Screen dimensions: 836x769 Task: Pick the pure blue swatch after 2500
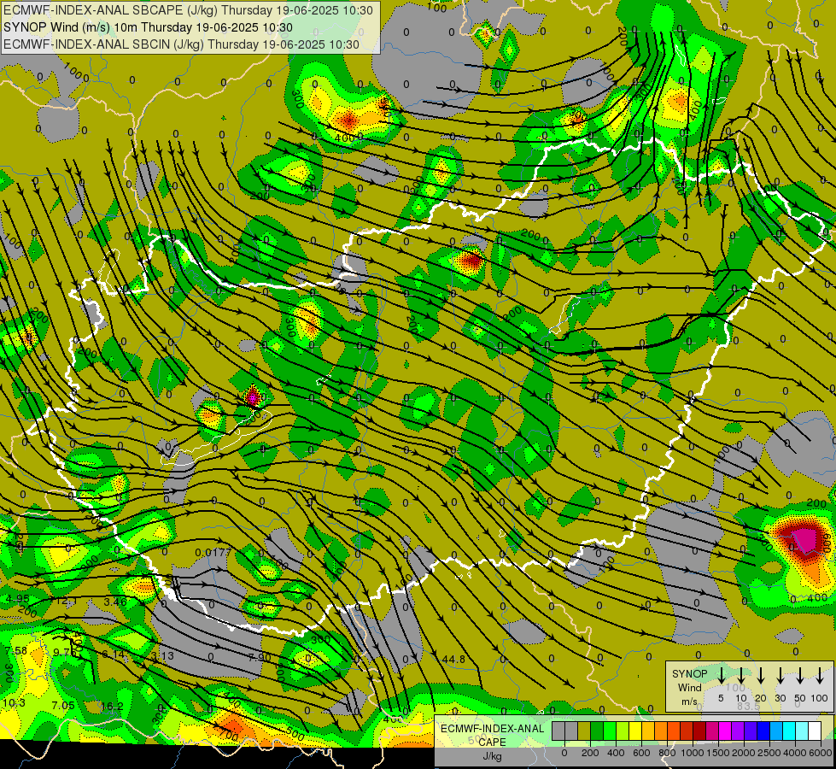pyautogui.click(x=764, y=731)
